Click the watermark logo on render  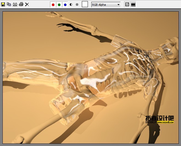pyautogui.click(x=160, y=118)
